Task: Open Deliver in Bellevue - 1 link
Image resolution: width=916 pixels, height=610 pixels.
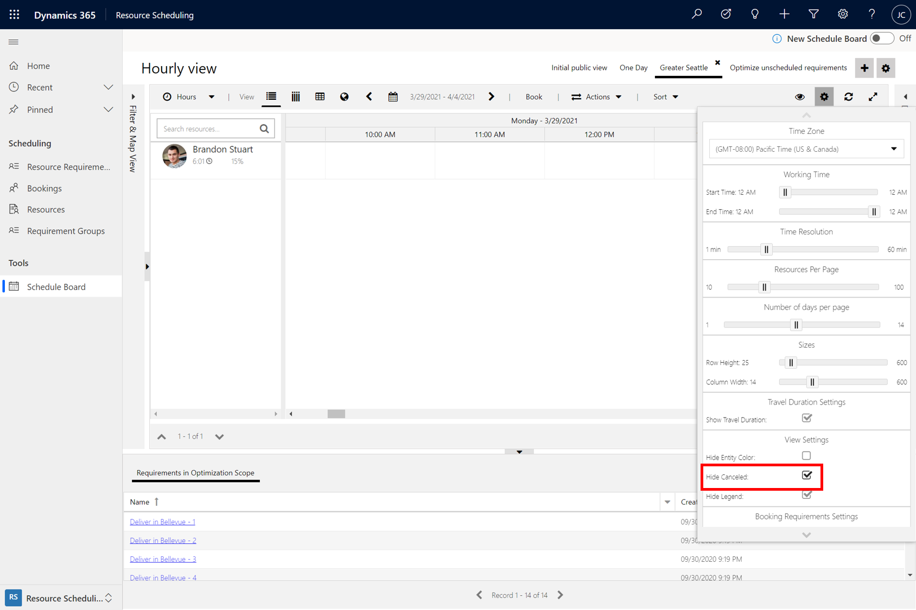Action: click(162, 522)
